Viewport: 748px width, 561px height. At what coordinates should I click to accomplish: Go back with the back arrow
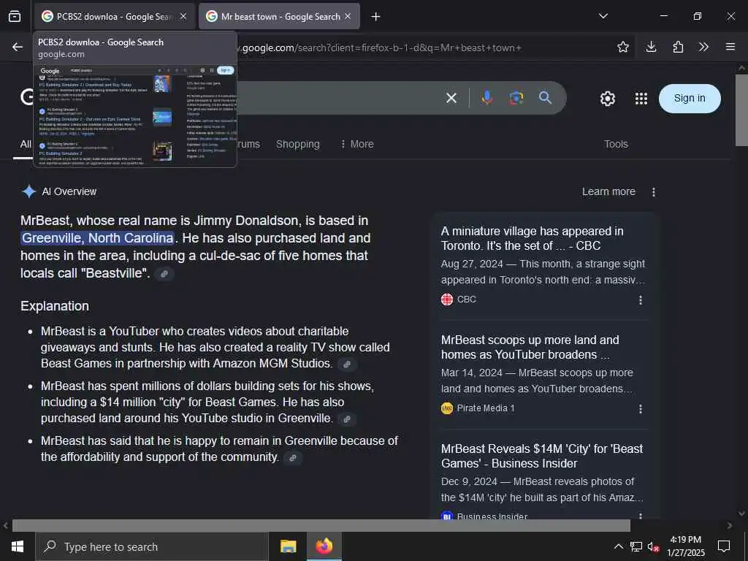click(18, 47)
